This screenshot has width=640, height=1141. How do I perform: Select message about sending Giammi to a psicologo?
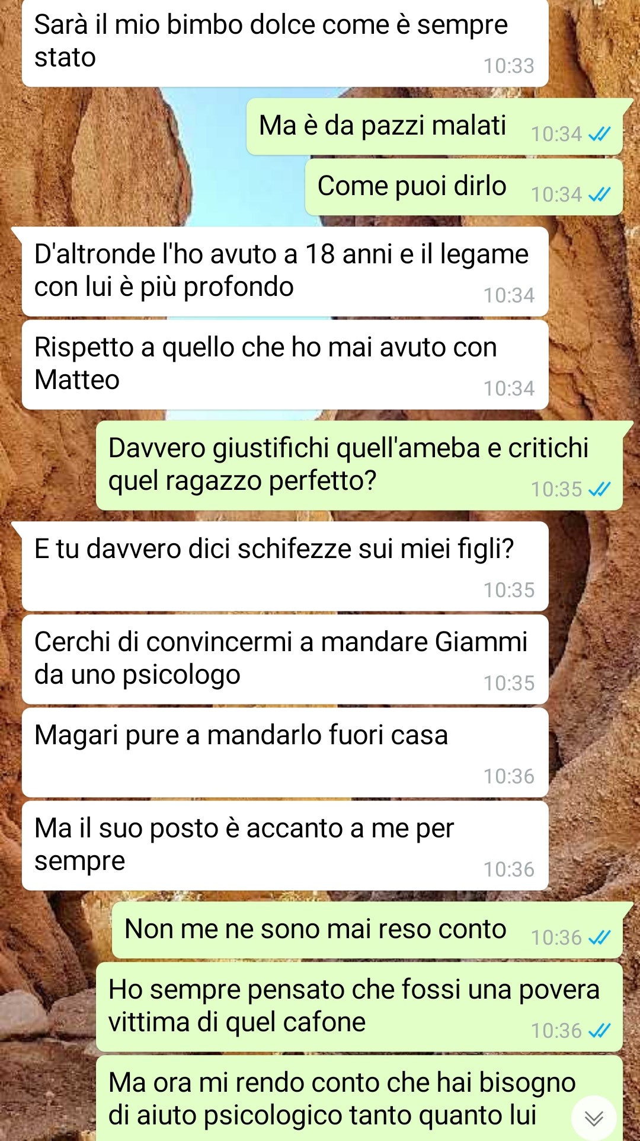coord(285,659)
